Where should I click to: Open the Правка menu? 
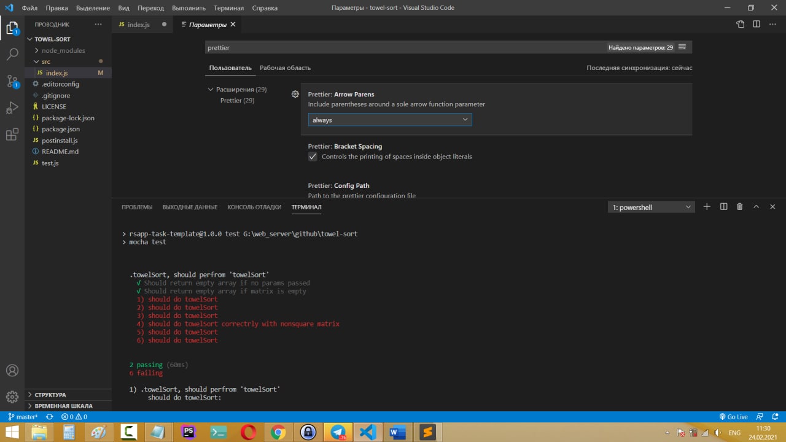56,8
